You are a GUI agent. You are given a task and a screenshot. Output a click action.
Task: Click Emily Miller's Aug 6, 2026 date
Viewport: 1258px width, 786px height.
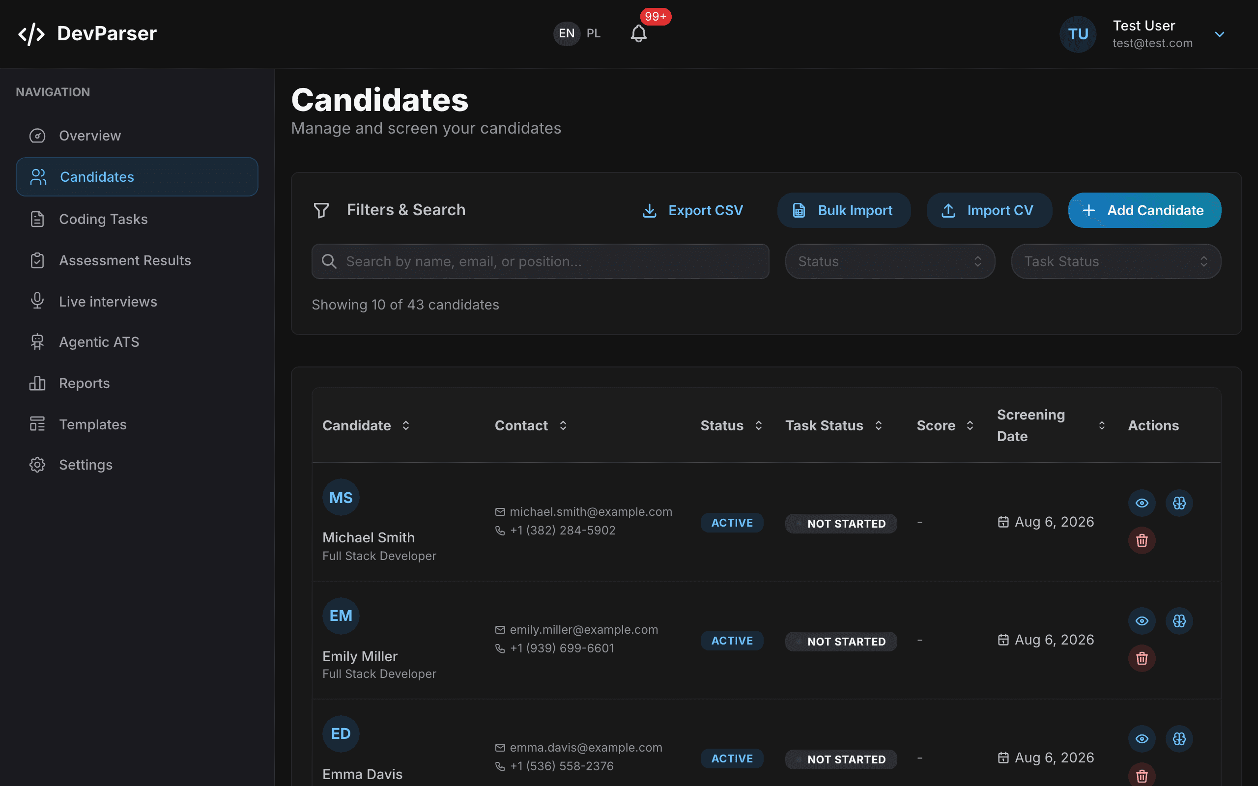coord(1054,640)
